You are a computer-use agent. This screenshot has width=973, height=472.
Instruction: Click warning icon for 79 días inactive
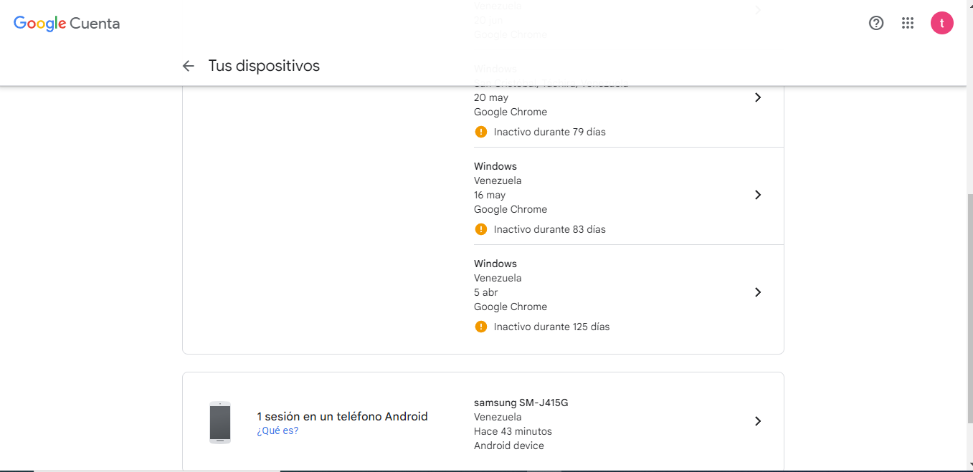tap(481, 132)
